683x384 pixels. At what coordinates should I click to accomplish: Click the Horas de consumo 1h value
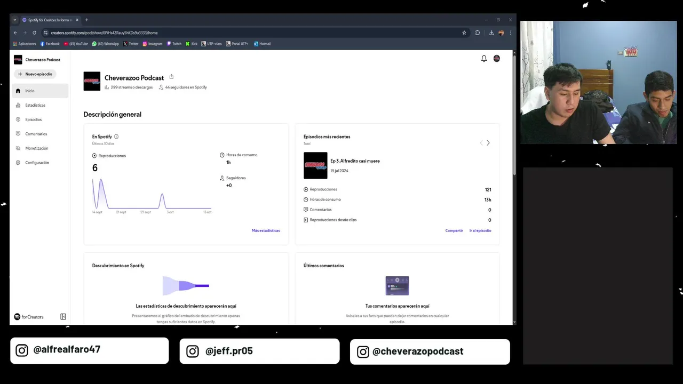pos(228,162)
